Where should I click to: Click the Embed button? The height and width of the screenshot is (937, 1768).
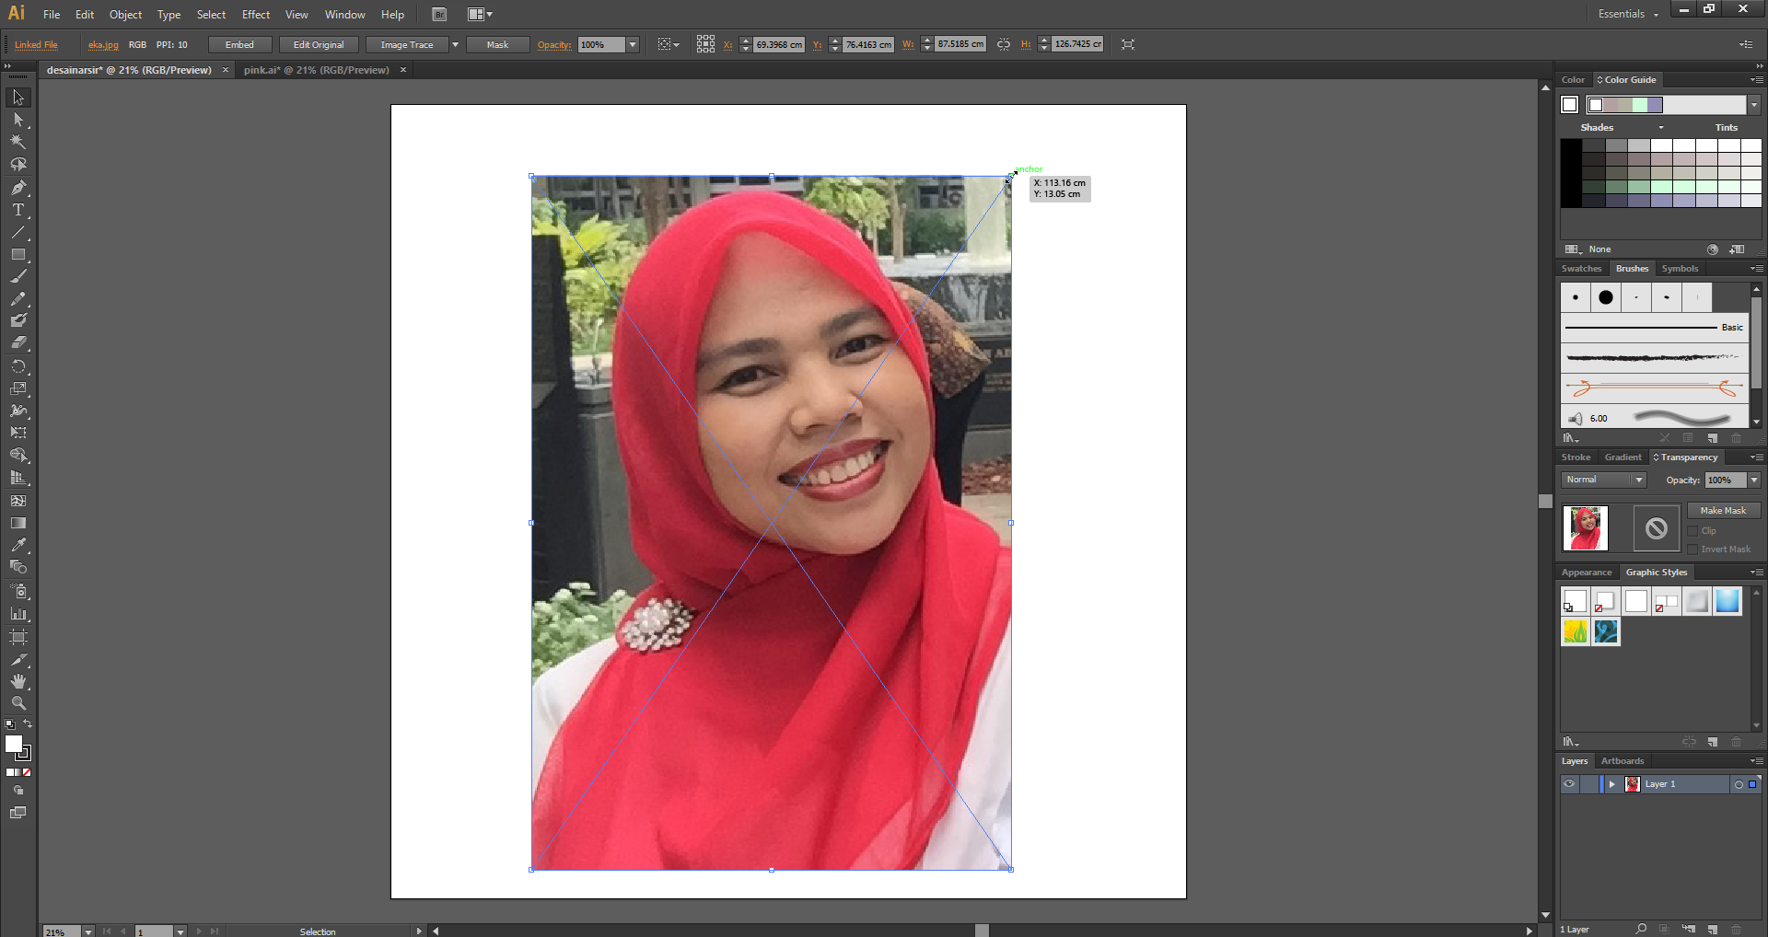coord(239,44)
